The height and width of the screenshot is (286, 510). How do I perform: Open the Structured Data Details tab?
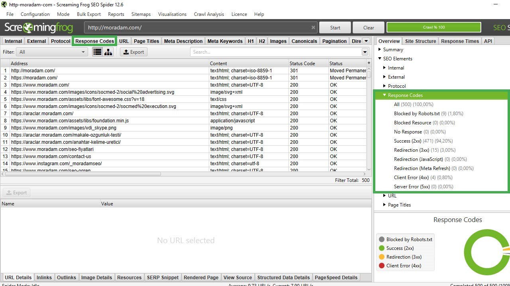[283, 277]
